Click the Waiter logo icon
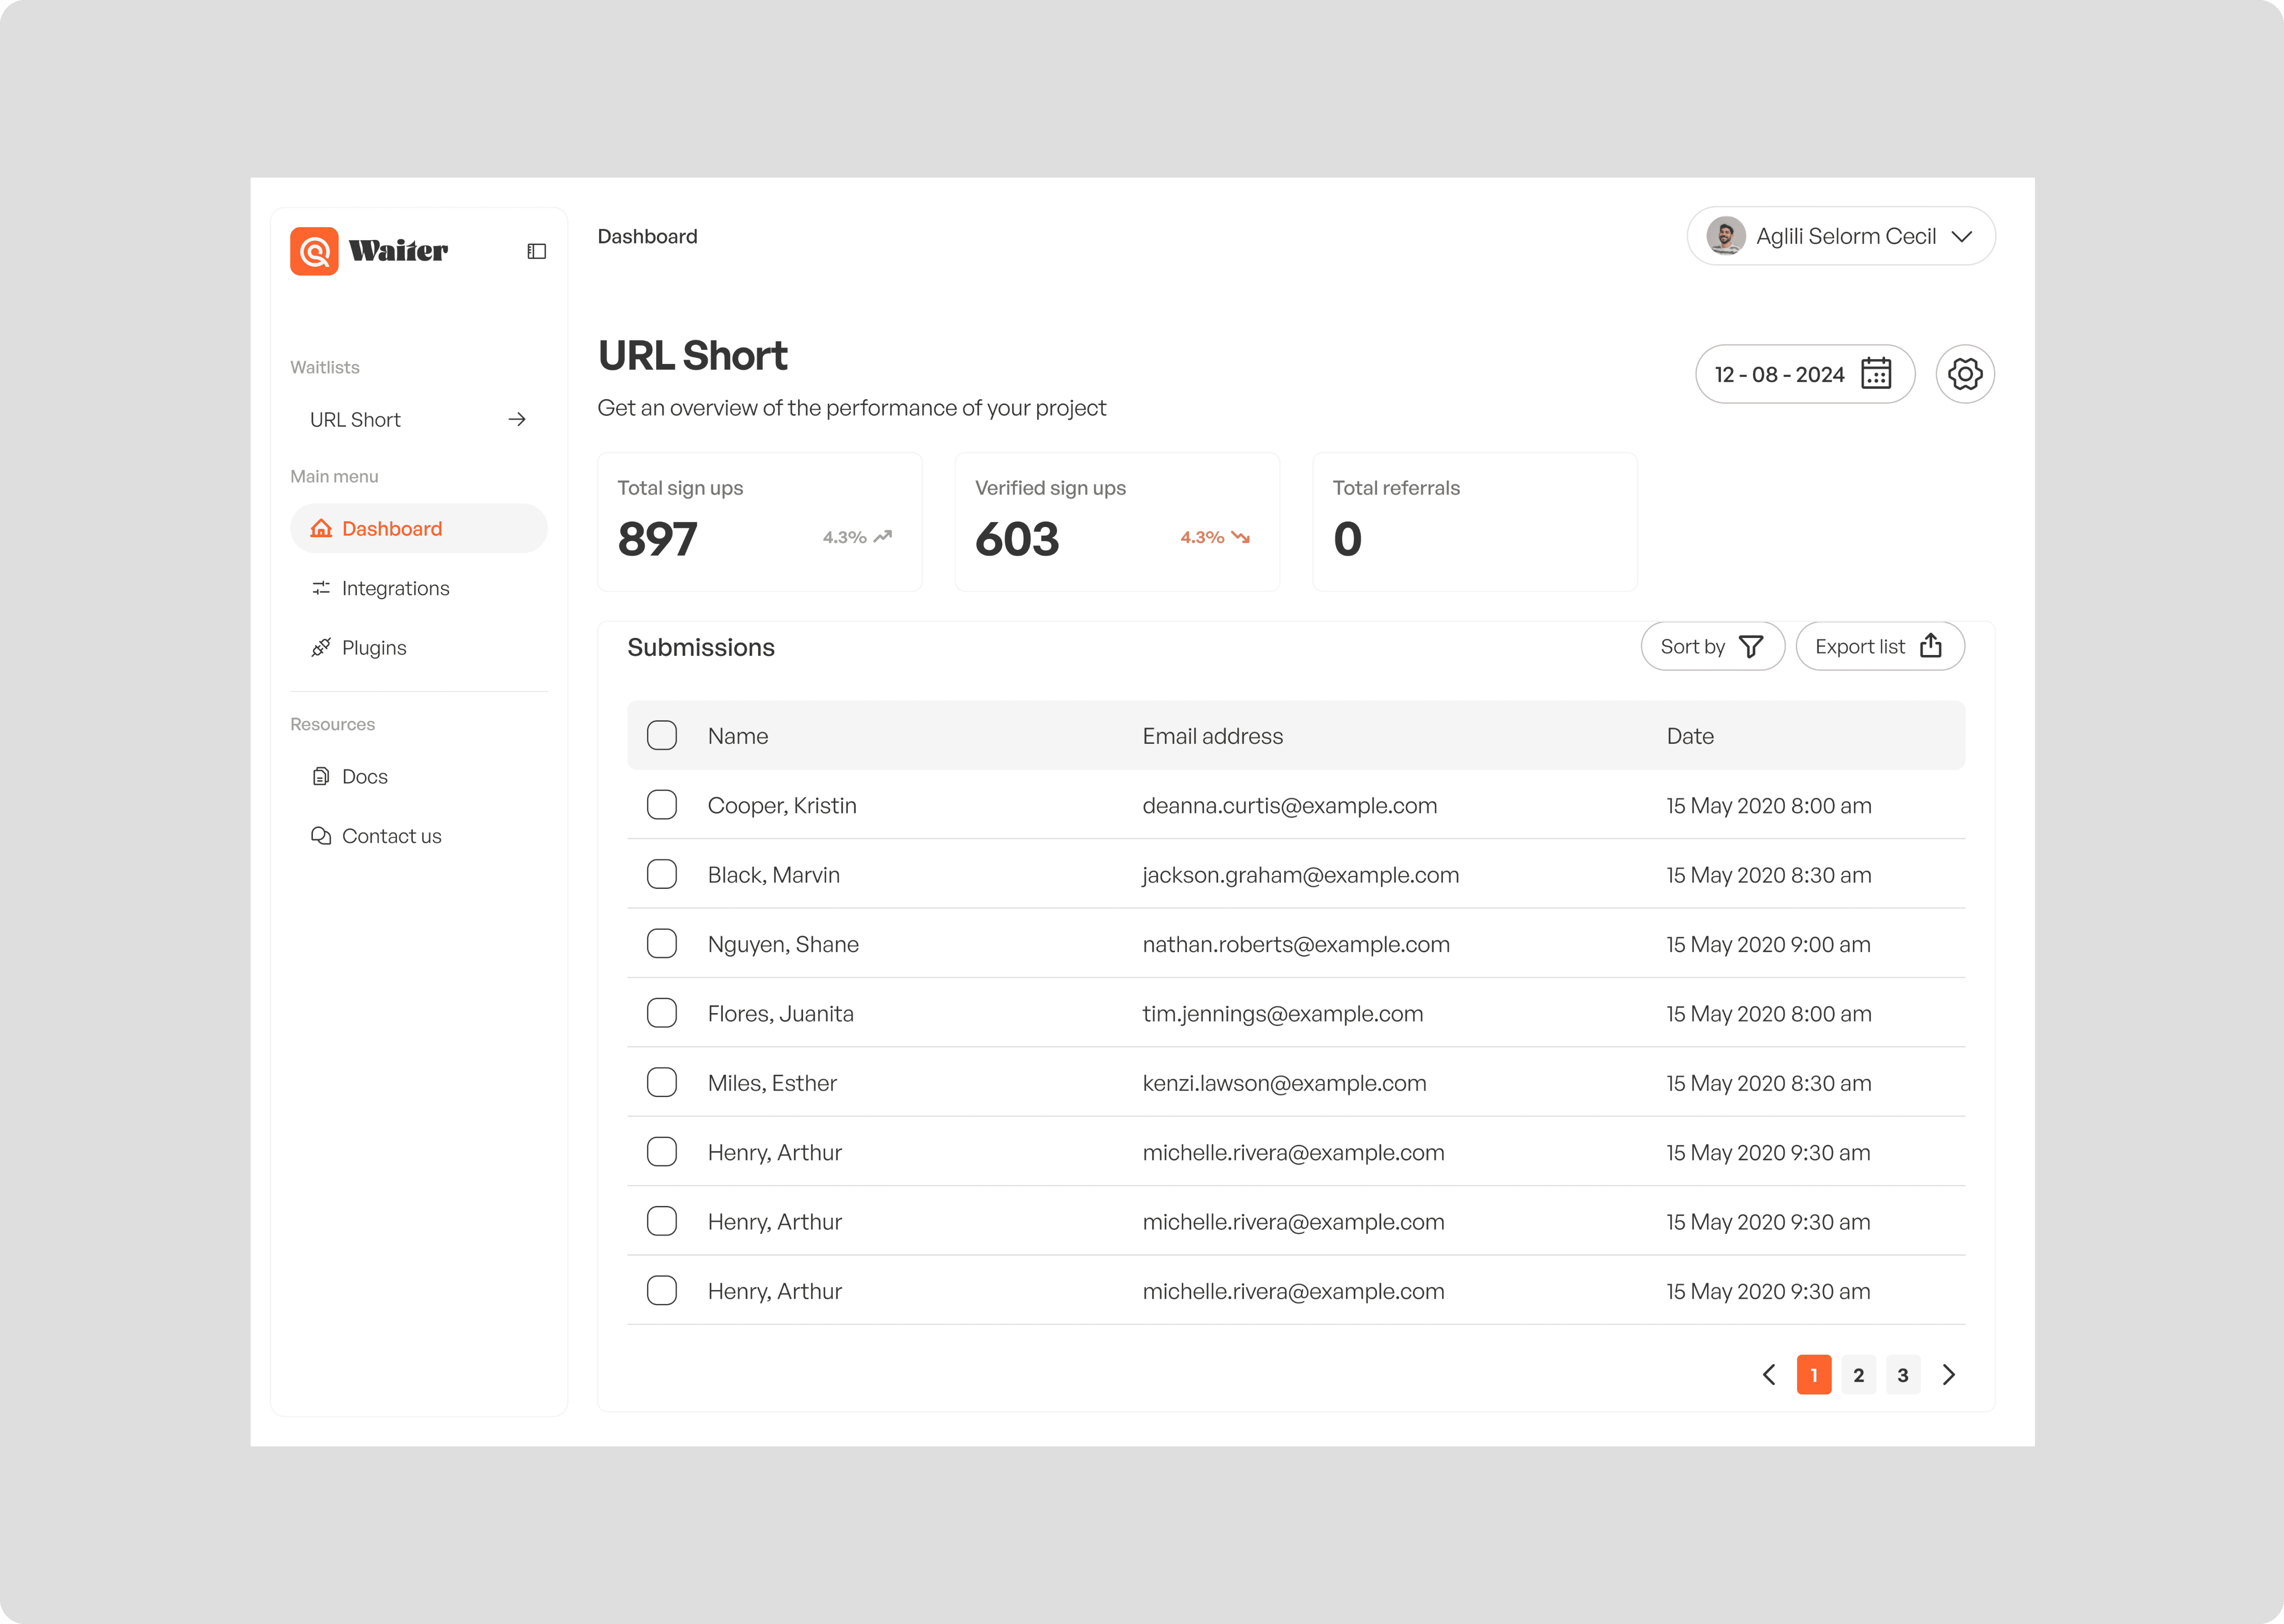The image size is (2284, 1624). click(314, 251)
